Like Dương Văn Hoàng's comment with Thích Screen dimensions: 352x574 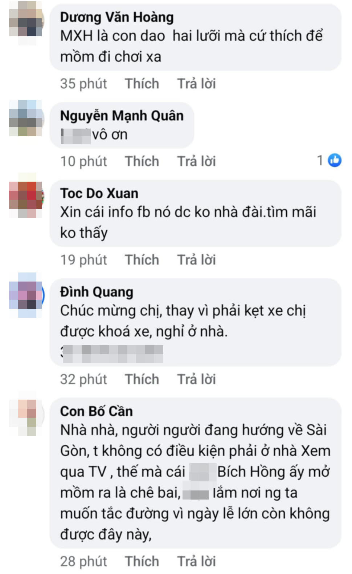(x=141, y=84)
